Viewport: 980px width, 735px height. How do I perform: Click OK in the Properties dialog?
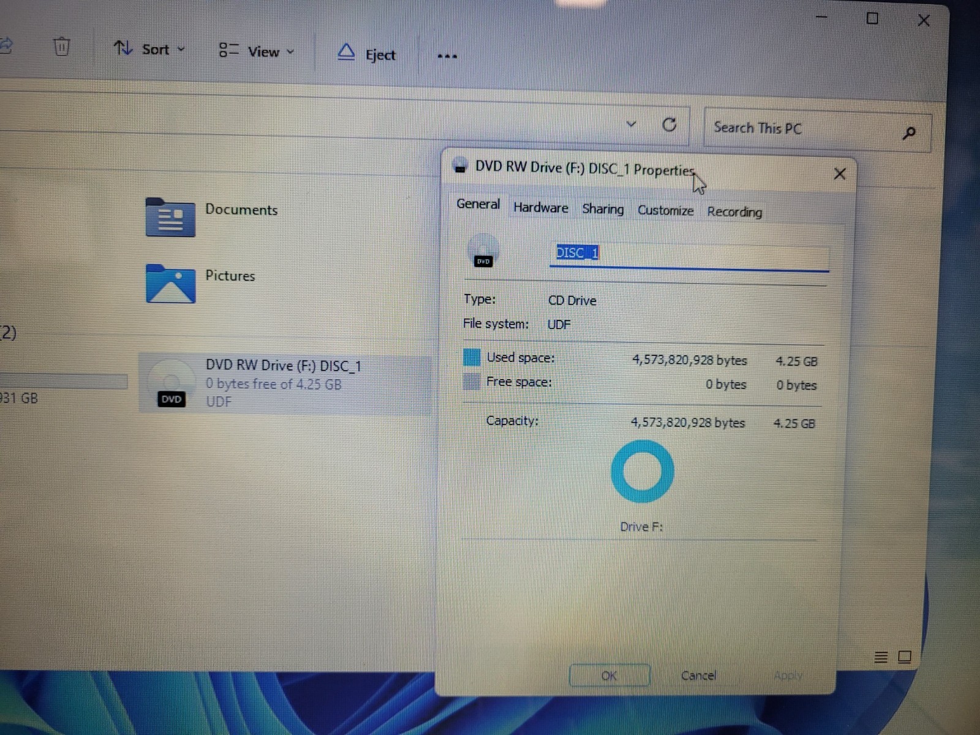609,676
